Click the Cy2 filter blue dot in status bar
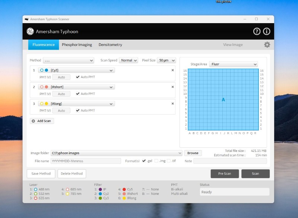Viewport: 298px width, 218px height. 100,194
